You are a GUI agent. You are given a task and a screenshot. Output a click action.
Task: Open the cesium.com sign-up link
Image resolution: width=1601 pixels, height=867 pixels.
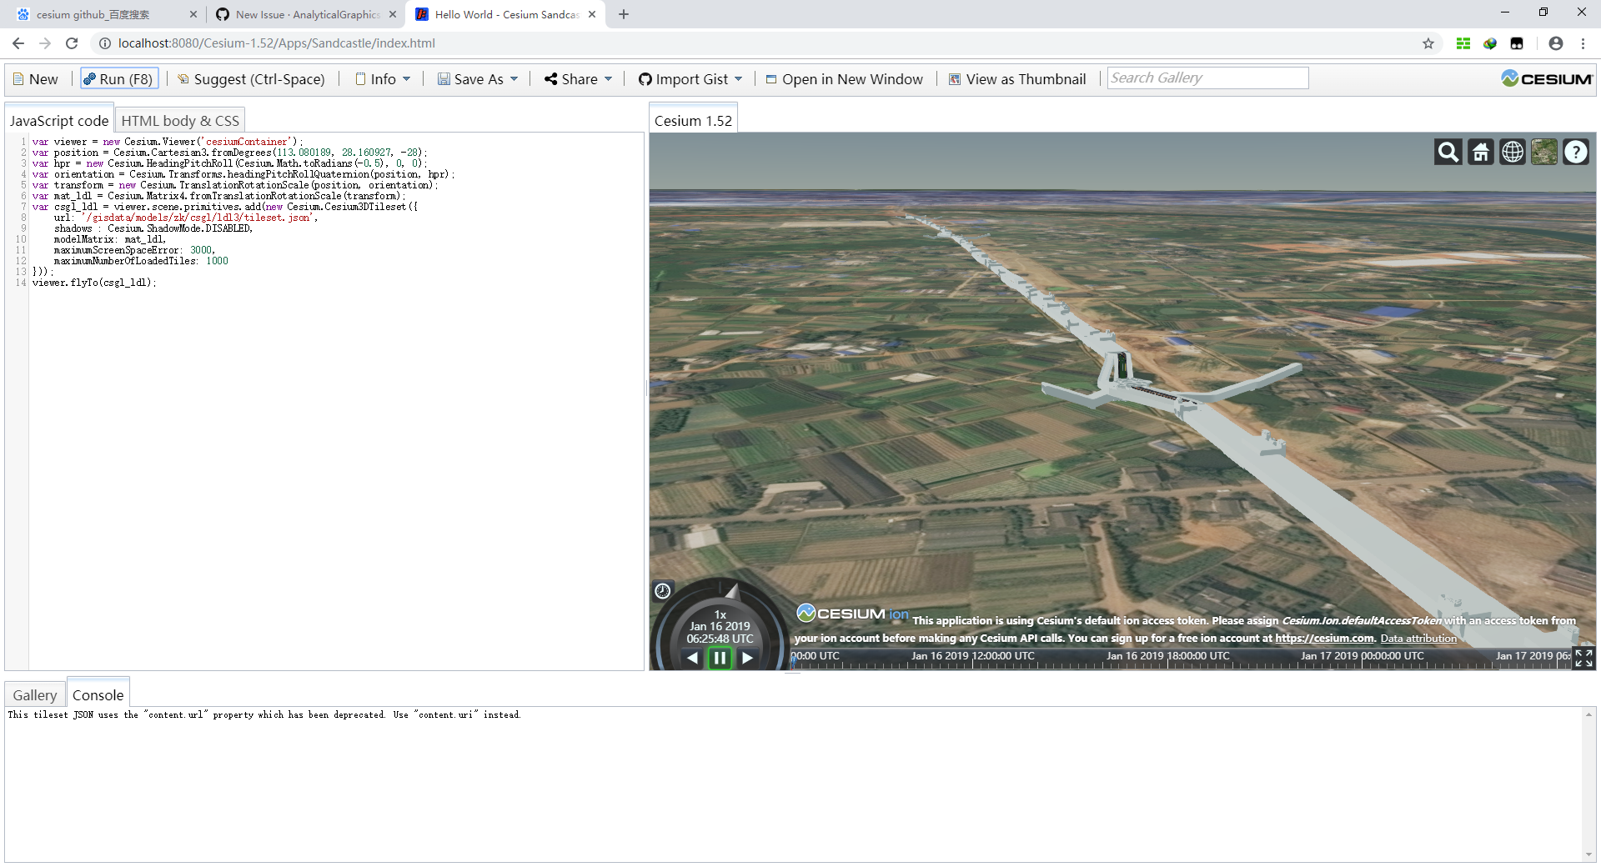pyautogui.click(x=1325, y=639)
